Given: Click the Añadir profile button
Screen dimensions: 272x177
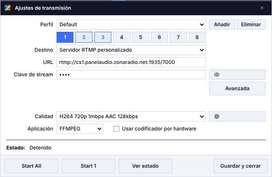Looking at the screenshot, I should click(222, 25).
